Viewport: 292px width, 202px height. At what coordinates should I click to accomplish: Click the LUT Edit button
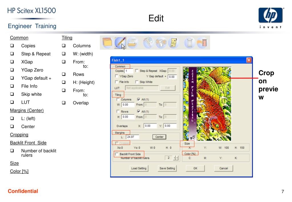[x=168, y=88]
